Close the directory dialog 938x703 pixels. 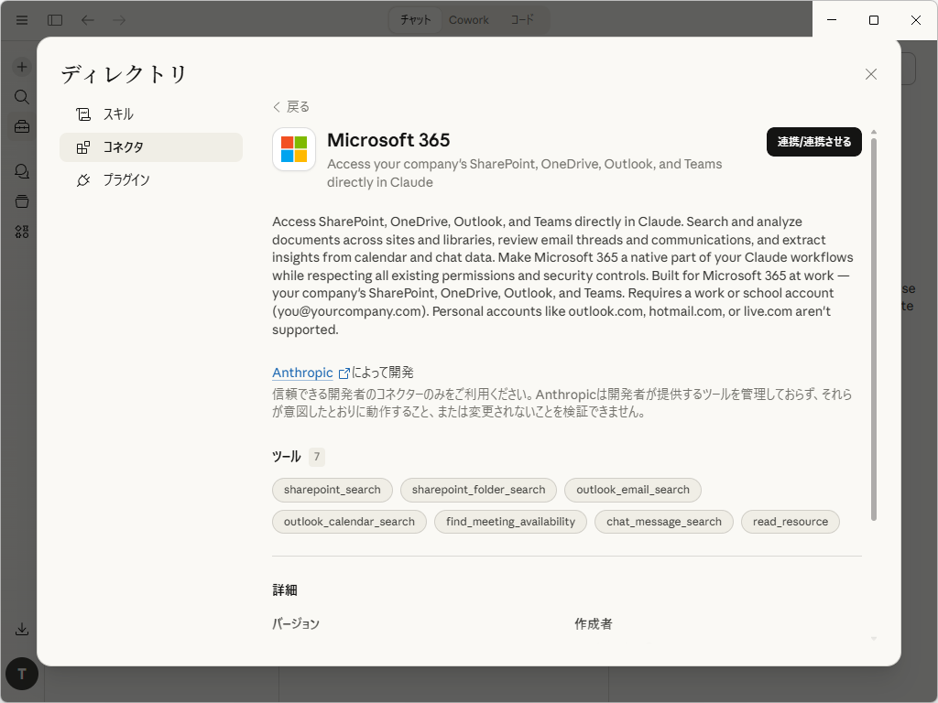coord(870,73)
